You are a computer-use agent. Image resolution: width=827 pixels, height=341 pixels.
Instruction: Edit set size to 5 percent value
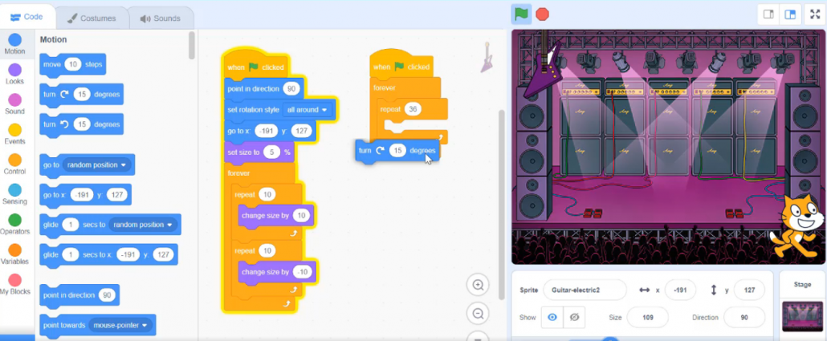click(271, 152)
